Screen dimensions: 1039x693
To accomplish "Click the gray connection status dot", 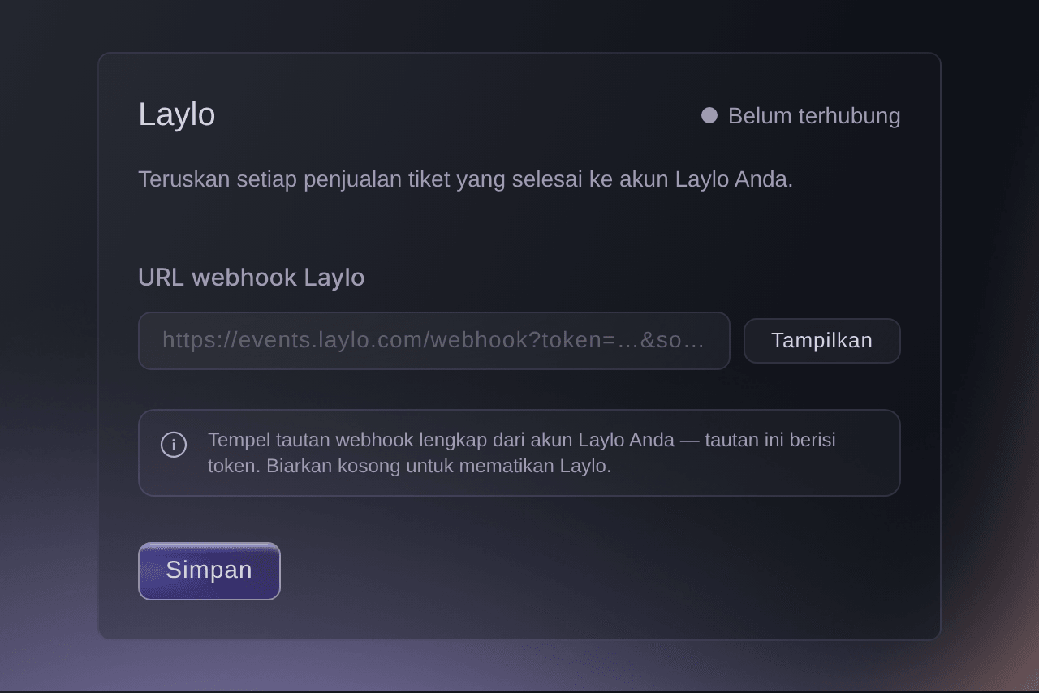I will (709, 115).
